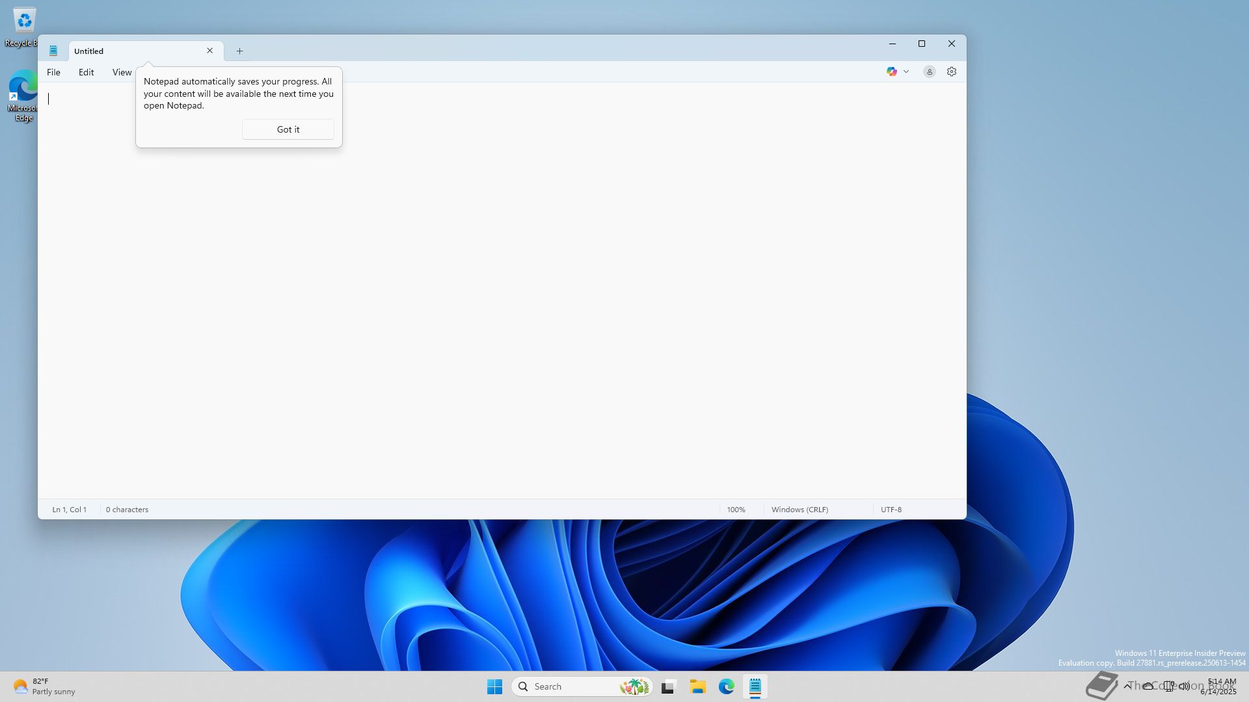1249x702 pixels.
Task: Expand the Copilot dropdown chevron
Action: 906,71
